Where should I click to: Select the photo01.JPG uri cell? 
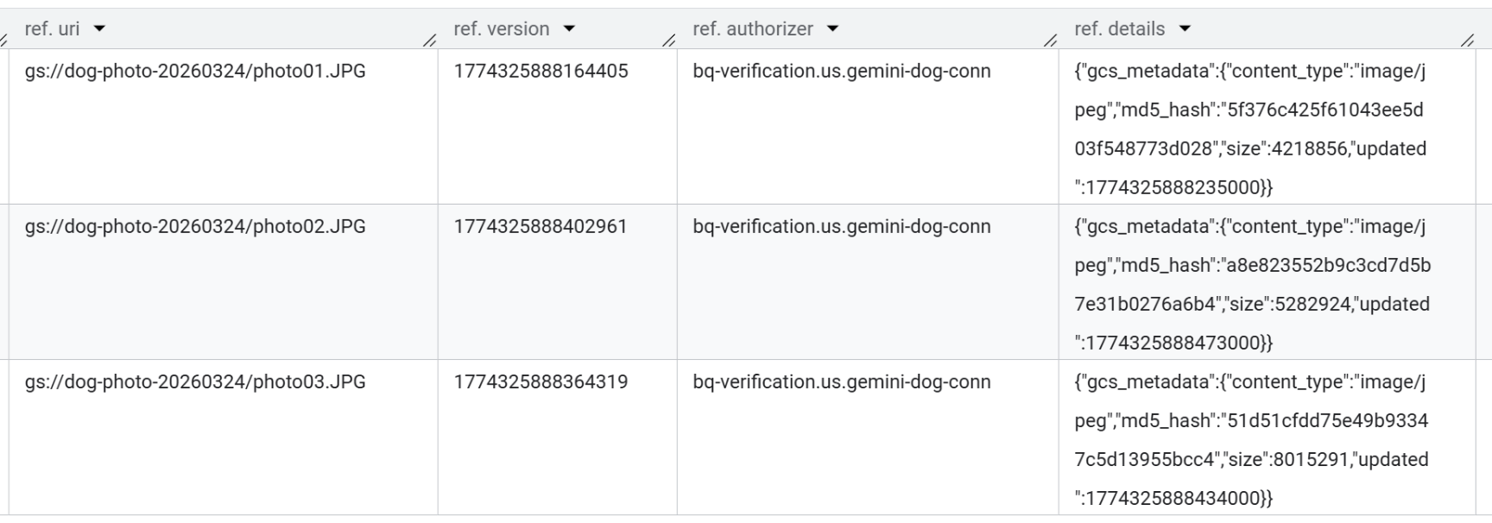click(195, 72)
